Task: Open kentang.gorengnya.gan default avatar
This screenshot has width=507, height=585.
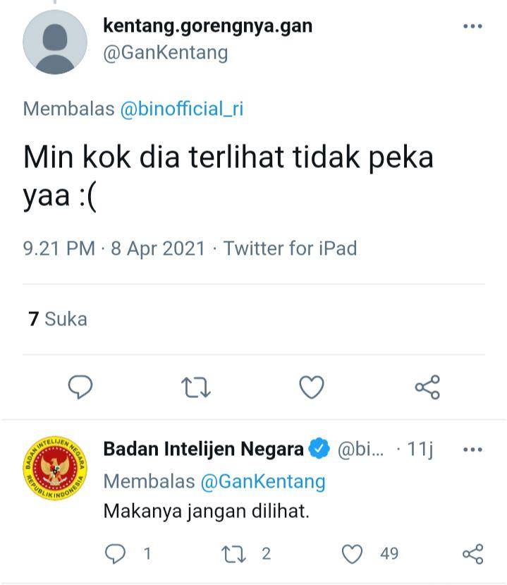Action: point(55,42)
